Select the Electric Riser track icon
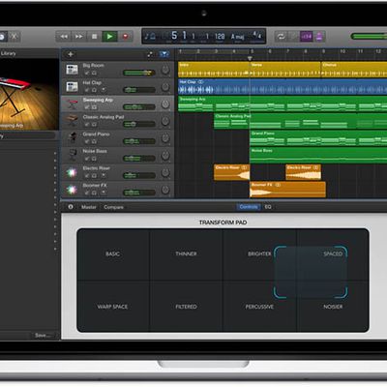This screenshot has width=387, height=387. [72, 172]
